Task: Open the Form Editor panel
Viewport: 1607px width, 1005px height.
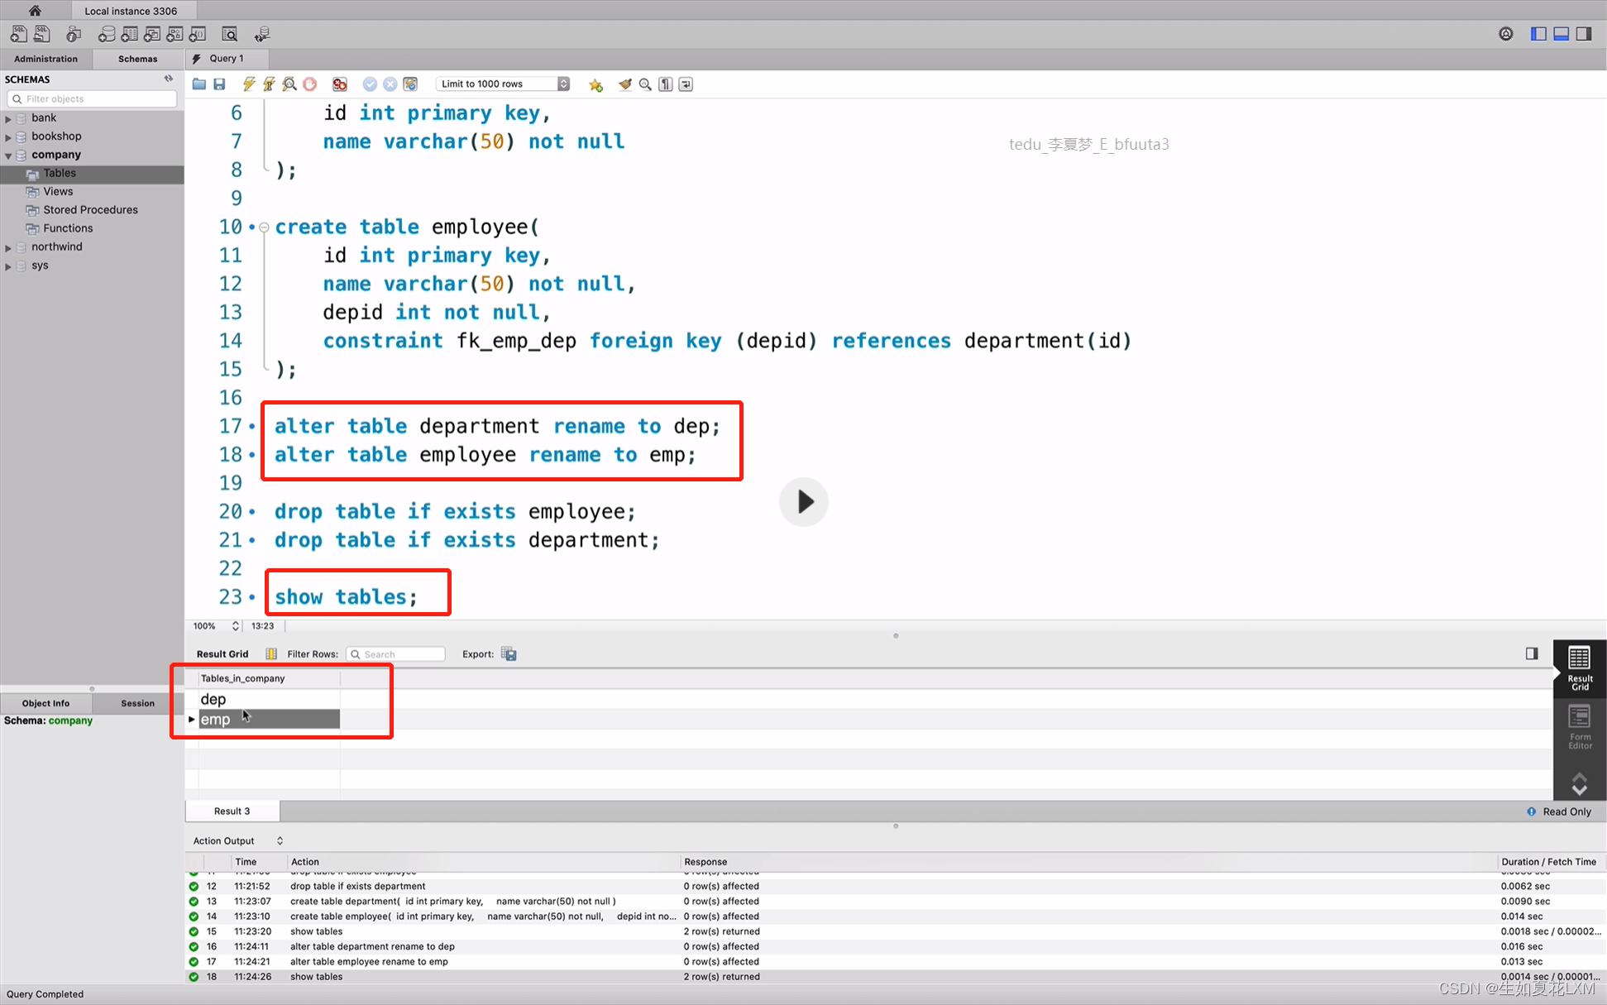Action: 1579,727
